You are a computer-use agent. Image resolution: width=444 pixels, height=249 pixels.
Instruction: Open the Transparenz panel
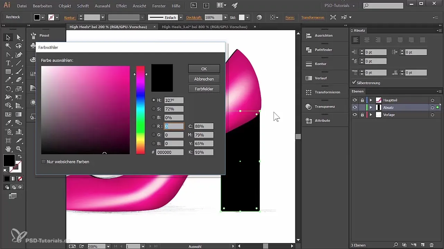click(325, 107)
